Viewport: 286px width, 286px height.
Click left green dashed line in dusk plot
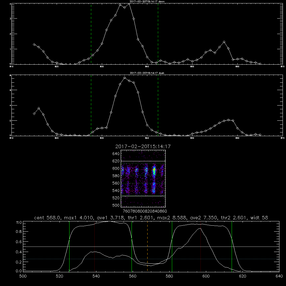pyautogui.click(x=91, y=105)
